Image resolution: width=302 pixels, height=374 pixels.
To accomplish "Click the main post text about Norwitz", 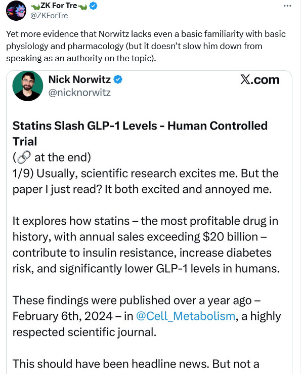I will (x=146, y=46).
